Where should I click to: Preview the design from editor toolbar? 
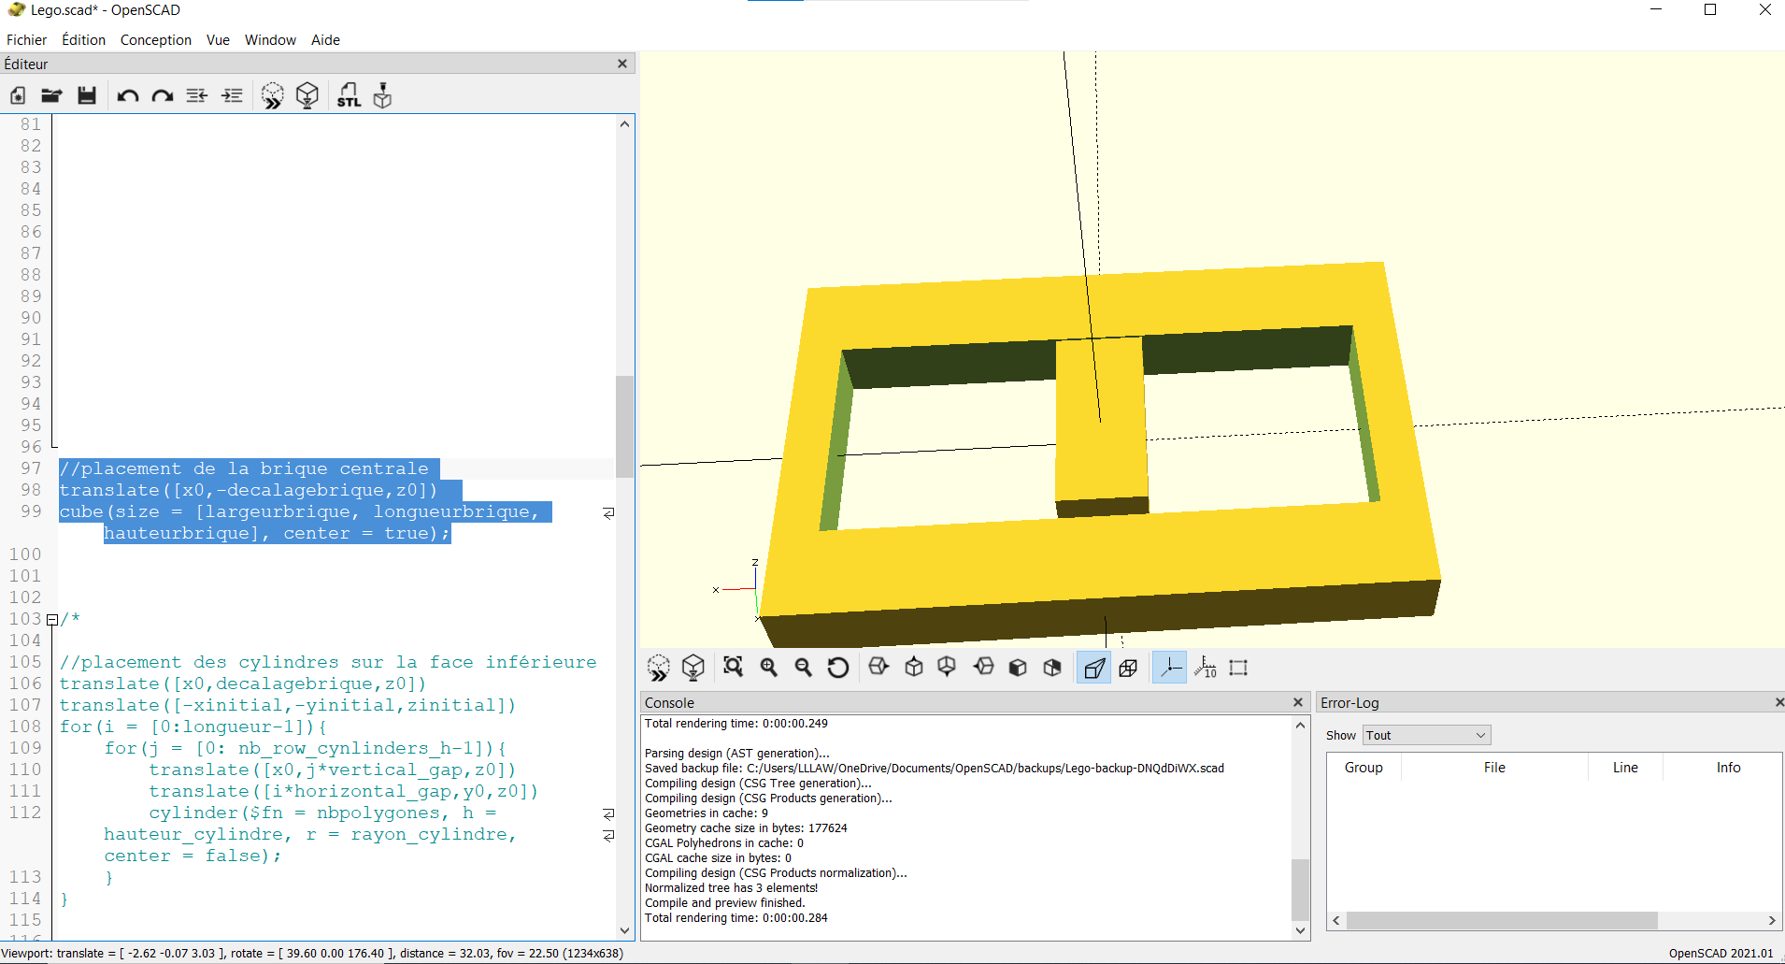273,95
